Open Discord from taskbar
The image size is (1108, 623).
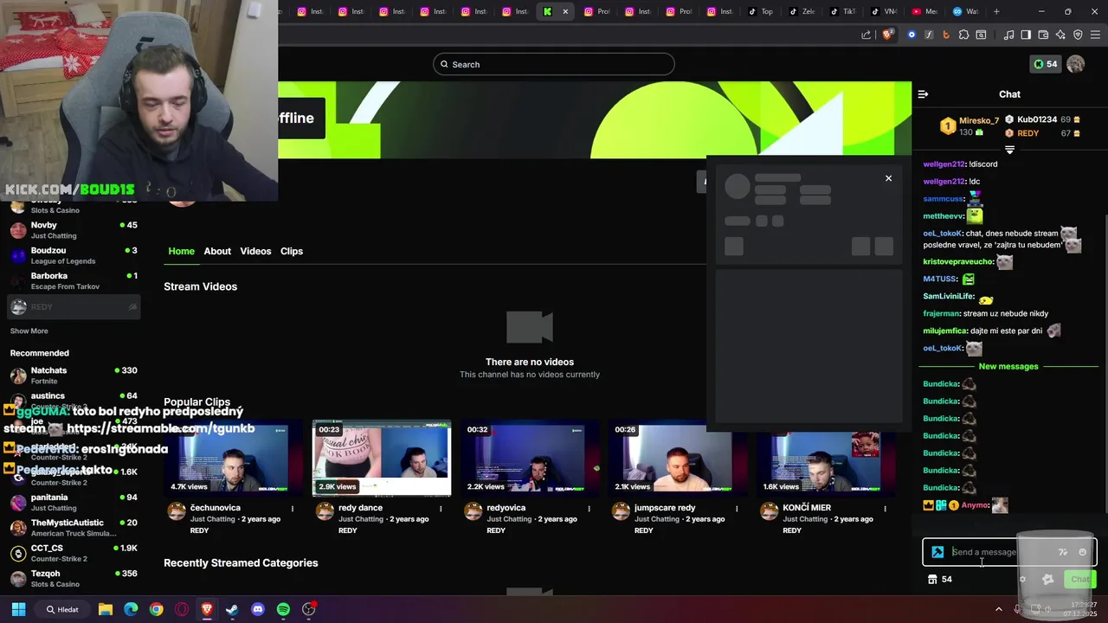(258, 609)
